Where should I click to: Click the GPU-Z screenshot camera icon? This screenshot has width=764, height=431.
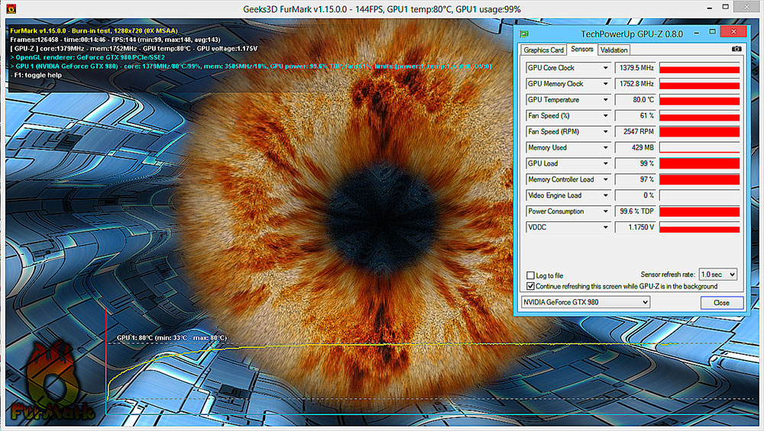click(736, 49)
